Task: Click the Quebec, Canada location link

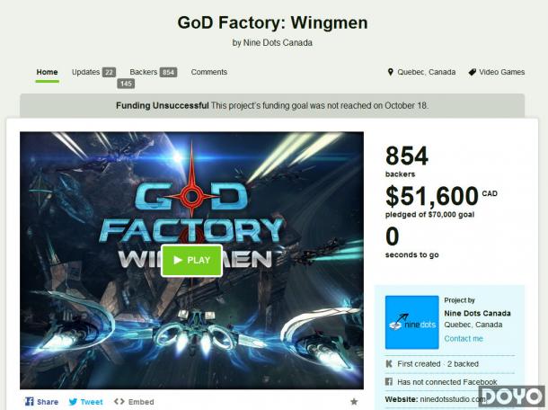Action: pyautogui.click(x=427, y=72)
